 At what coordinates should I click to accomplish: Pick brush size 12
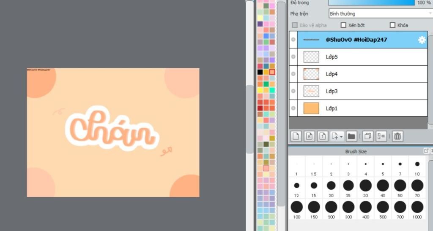coord(296,188)
